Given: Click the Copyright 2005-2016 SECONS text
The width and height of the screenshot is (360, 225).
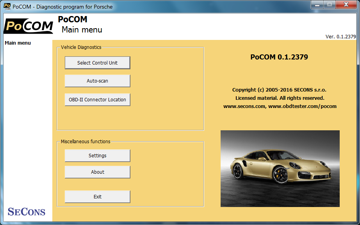Looking at the screenshot, I should [279, 90].
